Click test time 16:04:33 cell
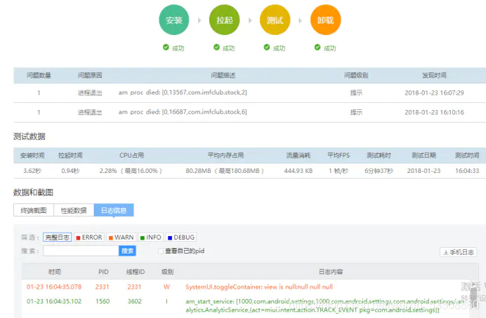The height and width of the screenshot is (318, 486). coord(467,171)
